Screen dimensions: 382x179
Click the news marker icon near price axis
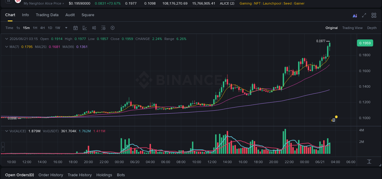point(333,120)
